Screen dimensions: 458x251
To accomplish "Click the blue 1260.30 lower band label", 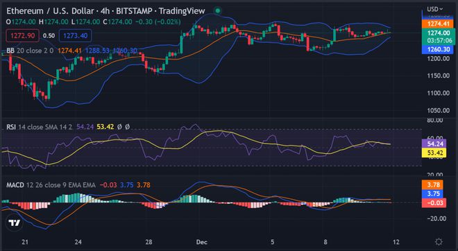I will pos(438,49).
